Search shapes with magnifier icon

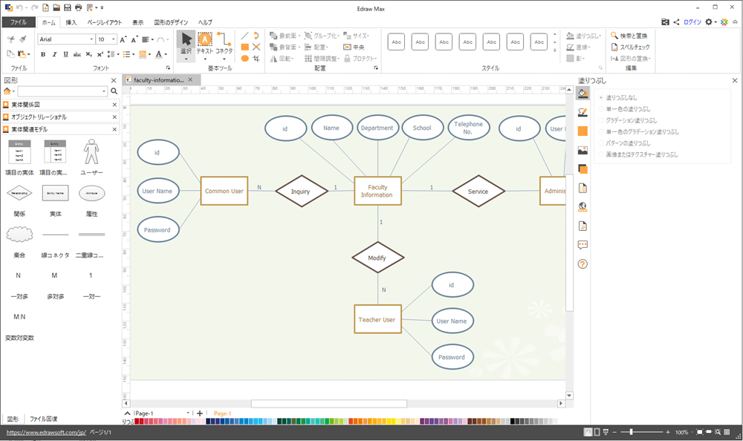pyautogui.click(x=114, y=91)
